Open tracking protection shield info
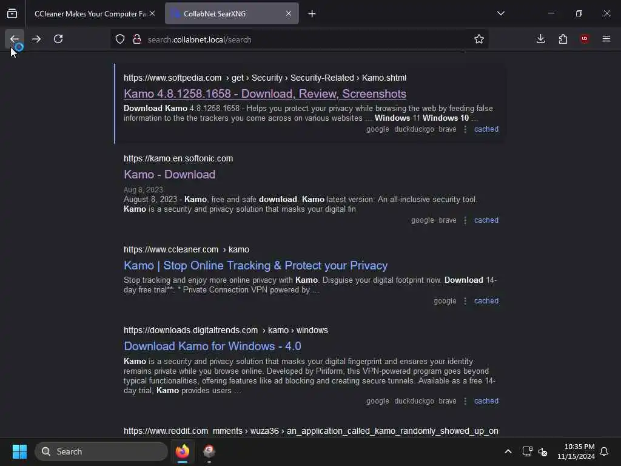The image size is (621, 466). pos(120,39)
